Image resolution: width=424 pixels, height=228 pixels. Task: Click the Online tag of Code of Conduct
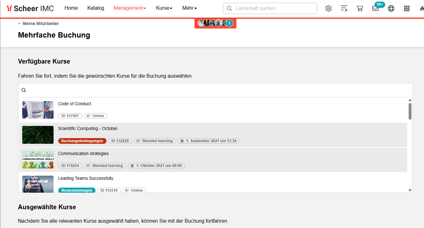coord(96,116)
